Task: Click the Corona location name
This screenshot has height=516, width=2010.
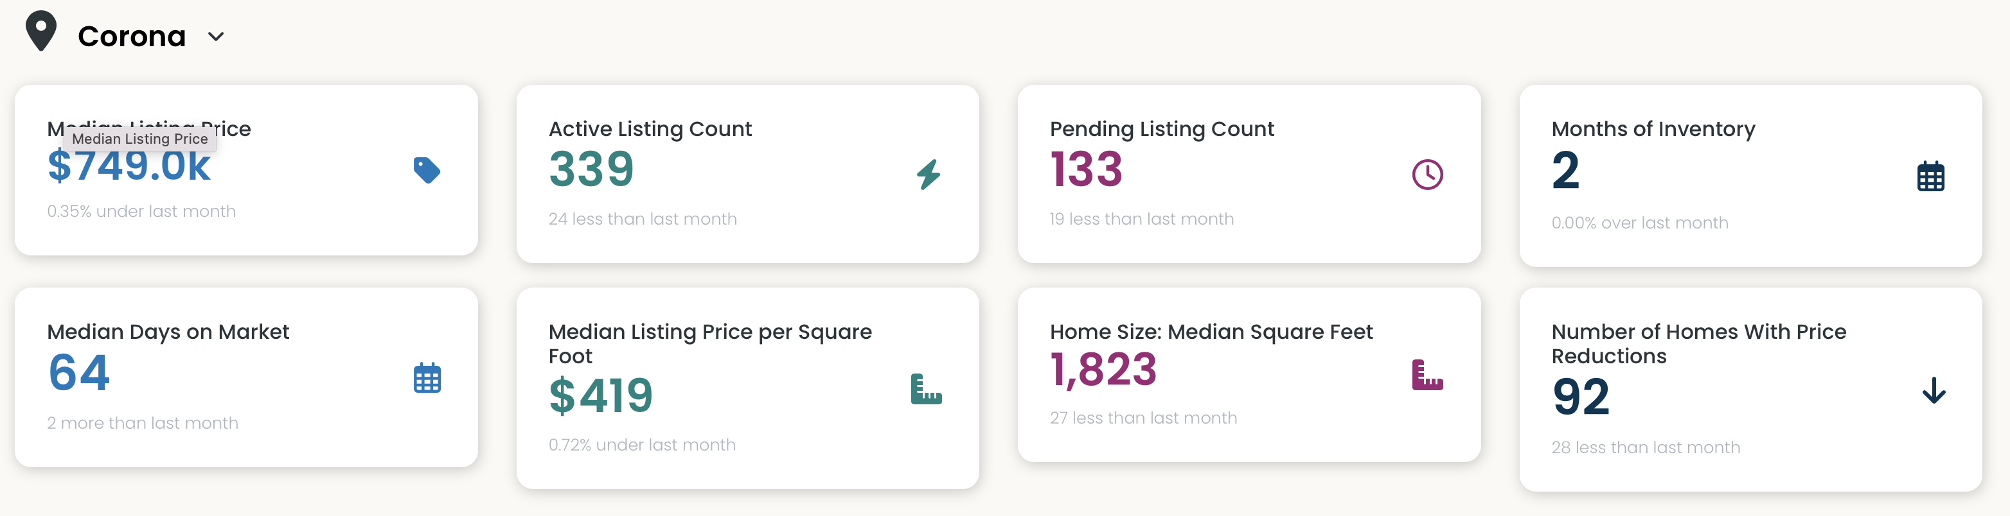Action: 132,37
